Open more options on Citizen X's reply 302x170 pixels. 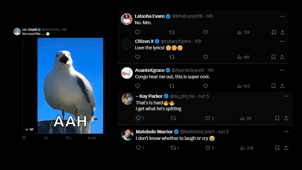click(282, 41)
